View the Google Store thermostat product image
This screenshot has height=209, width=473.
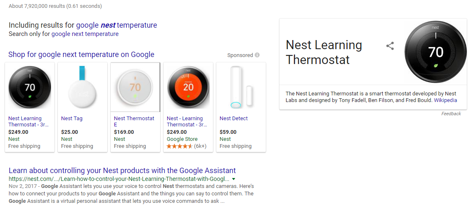(188, 88)
